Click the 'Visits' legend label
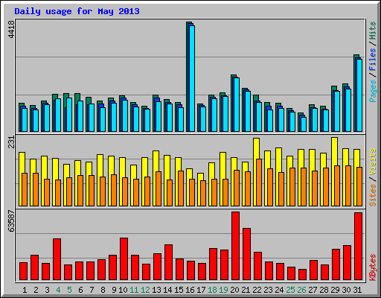This screenshot has height=298, width=381. 373,162
